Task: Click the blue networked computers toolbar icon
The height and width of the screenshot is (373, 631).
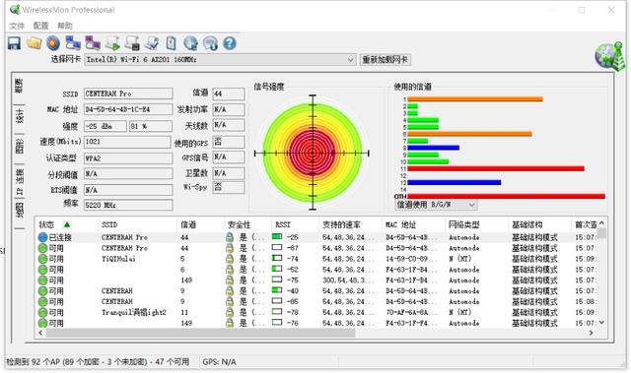Action: [x=73, y=43]
